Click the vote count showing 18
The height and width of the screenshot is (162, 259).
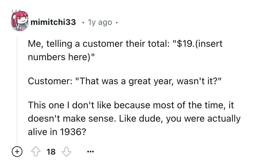point(51,152)
